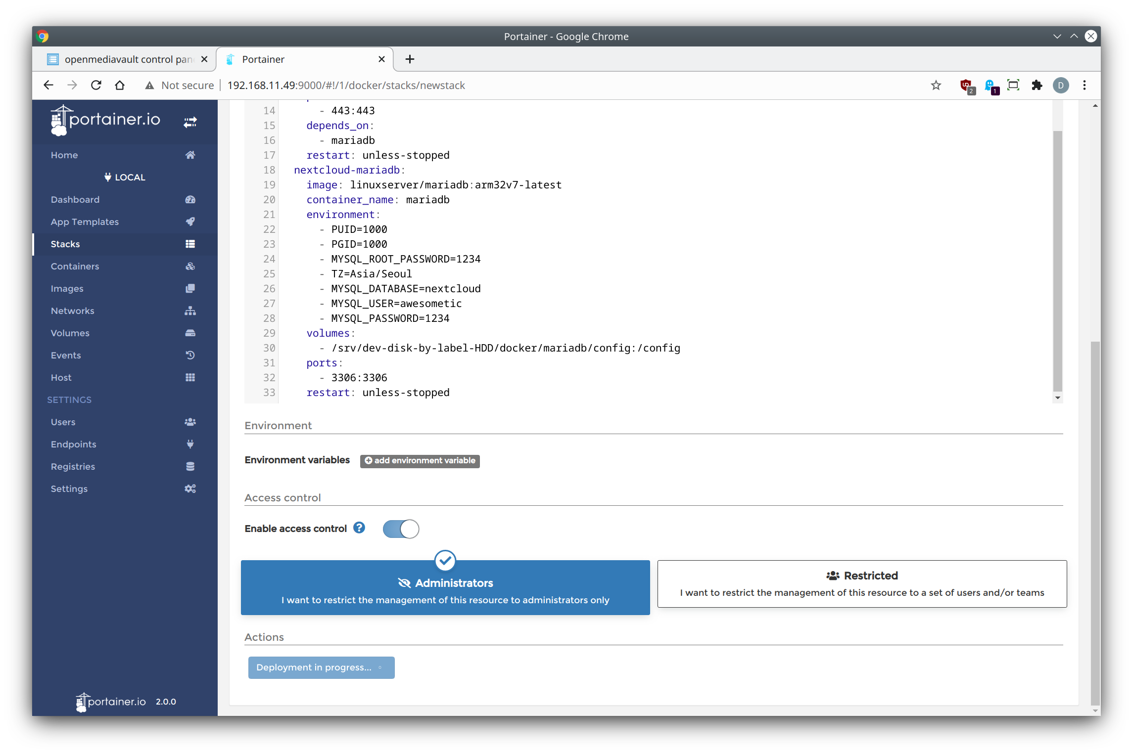Viewport: 1133px width, 754px height.
Task: Disable the Enable access control switch
Action: coord(401,529)
